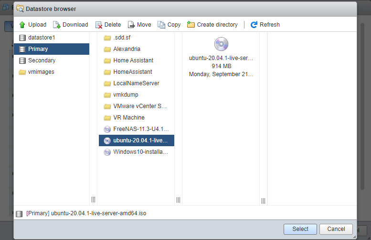Click the Delete toolbar button
The image size is (371, 240).
108,25
